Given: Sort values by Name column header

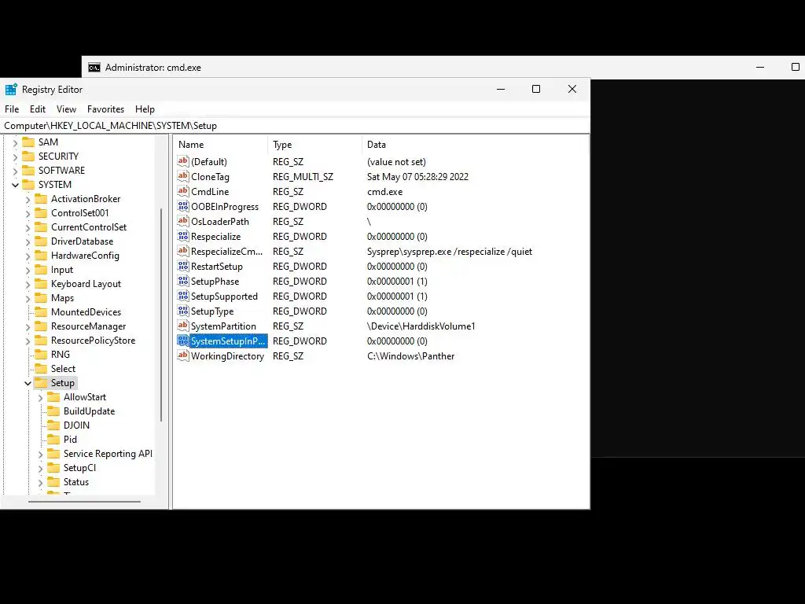Looking at the screenshot, I should [220, 145].
